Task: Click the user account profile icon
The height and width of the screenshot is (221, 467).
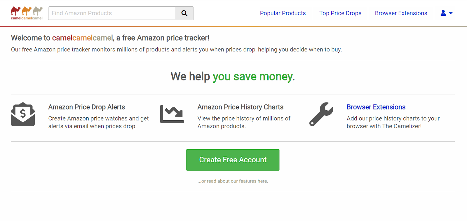Action: click(x=443, y=13)
